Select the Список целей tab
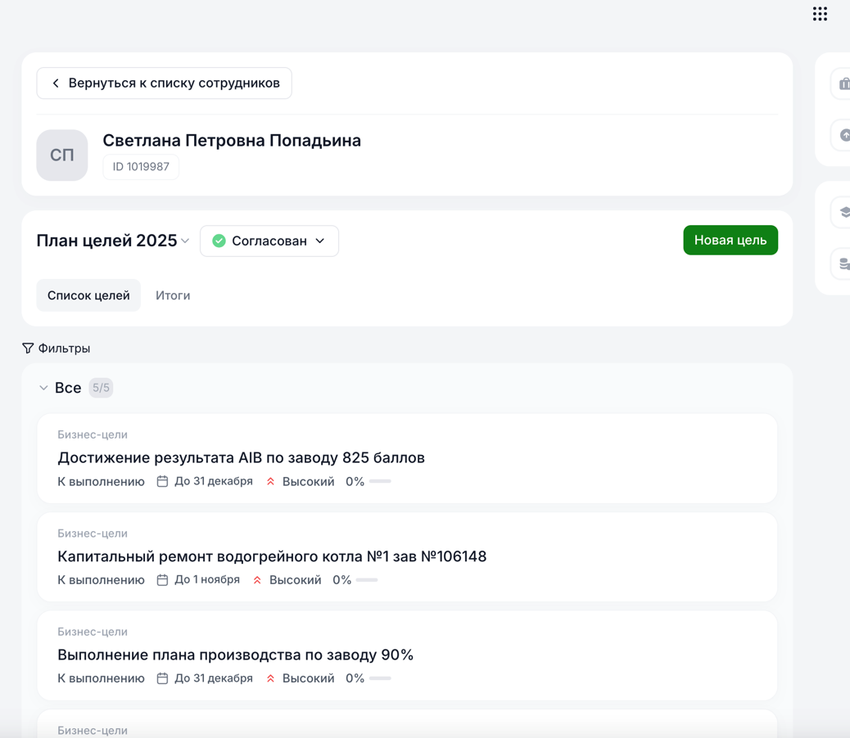The width and height of the screenshot is (850, 738). tap(88, 295)
